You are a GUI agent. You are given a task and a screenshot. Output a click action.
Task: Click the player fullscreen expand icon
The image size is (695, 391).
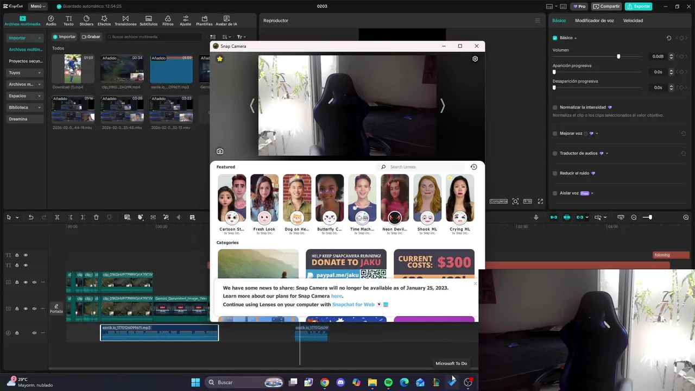coord(540,201)
